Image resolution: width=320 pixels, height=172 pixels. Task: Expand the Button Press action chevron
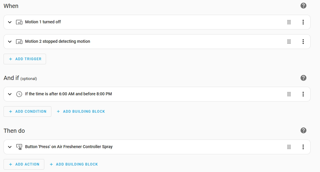point(10,147)
